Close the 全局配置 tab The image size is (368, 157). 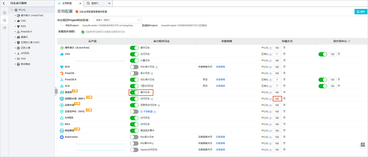(80, 3)
